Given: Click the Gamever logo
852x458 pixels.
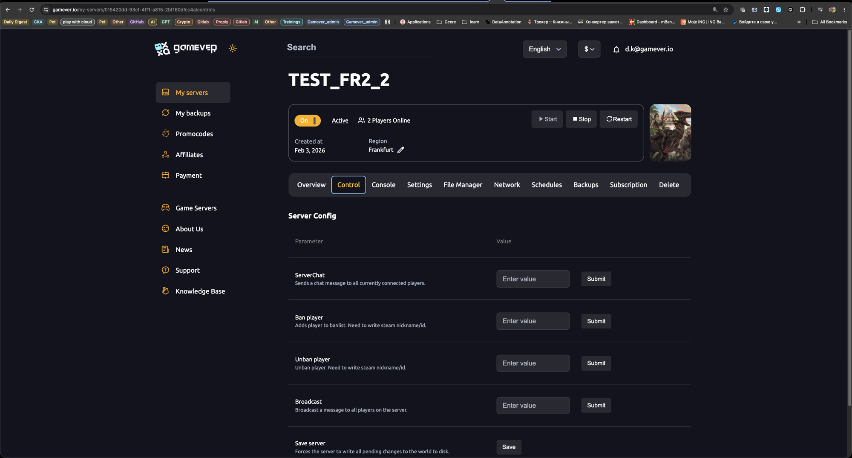Looking at the screenshot, I should pyautogui.click(x=186, y=49).
